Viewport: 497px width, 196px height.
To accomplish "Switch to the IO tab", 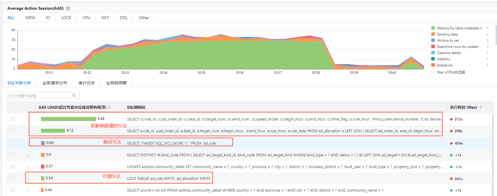I will [48, 18].
